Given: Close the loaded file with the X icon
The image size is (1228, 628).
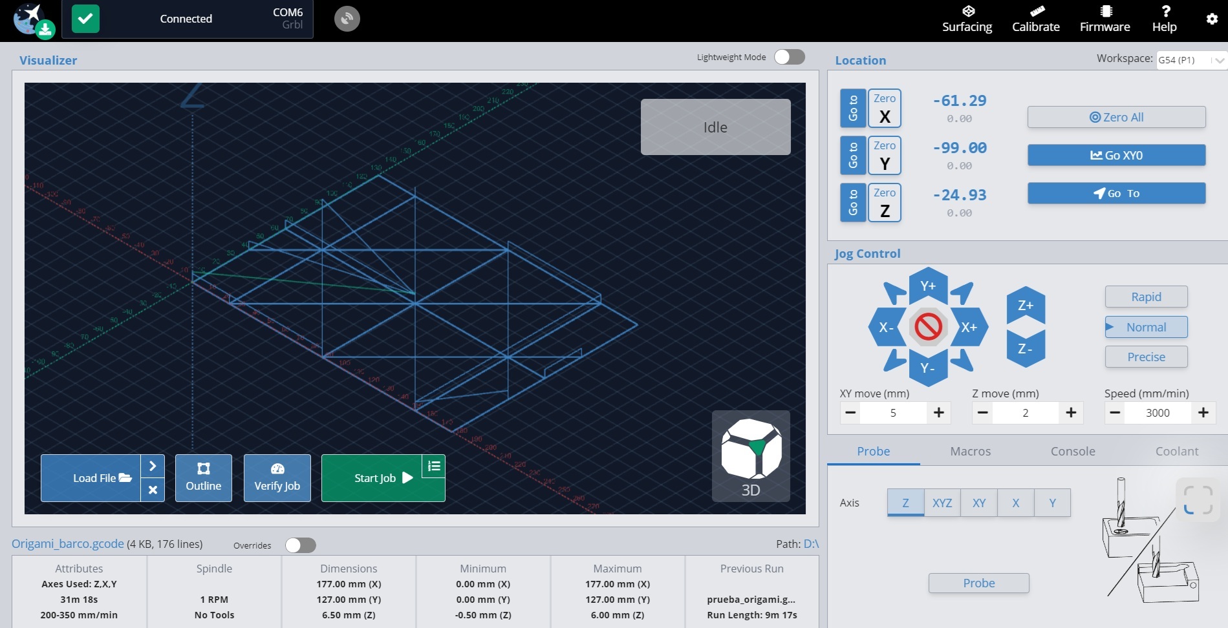Looking at the screenshot, I should pyautogui.click(x=153, y=490).
